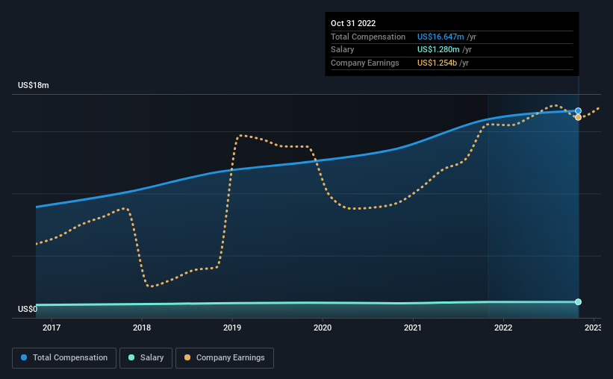The width and height of the screenshot is (613, 379).
Task: Click the 2022 x-axis label
Action: 502,328
